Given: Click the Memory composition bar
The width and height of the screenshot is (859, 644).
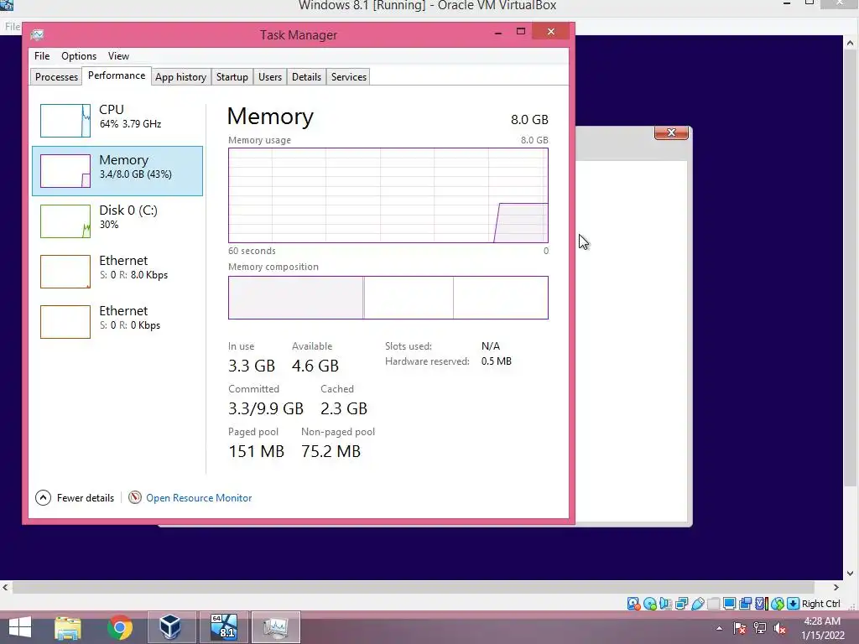Looking at the screenshot, I should (x=388, y=298).
